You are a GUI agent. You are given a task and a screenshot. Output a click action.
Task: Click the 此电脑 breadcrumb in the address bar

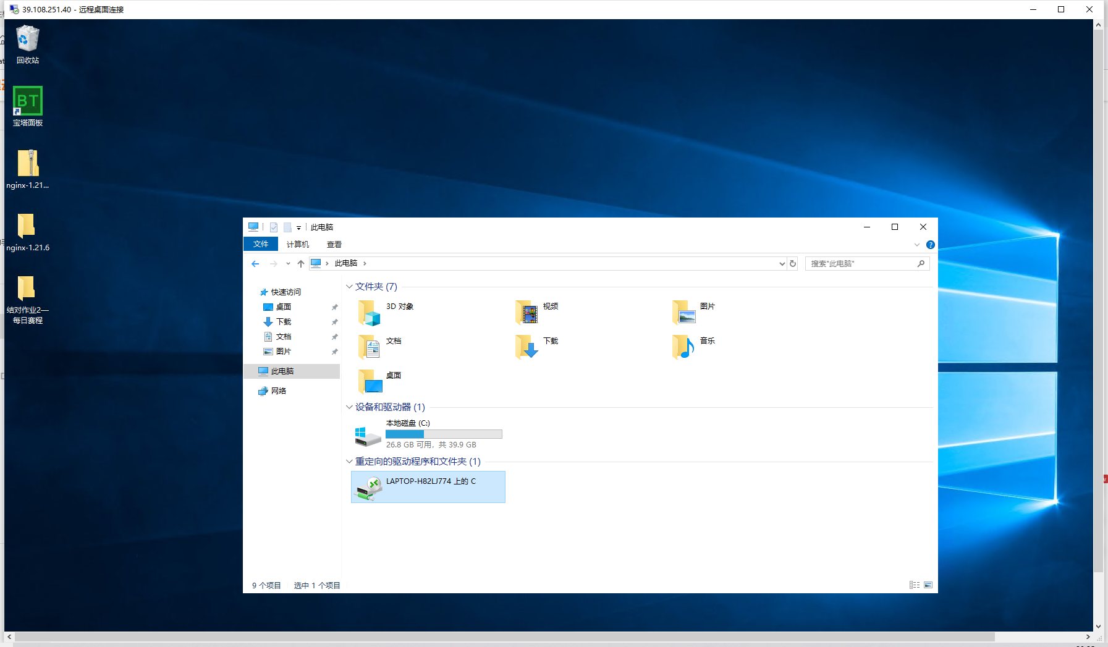click(346, 263)
